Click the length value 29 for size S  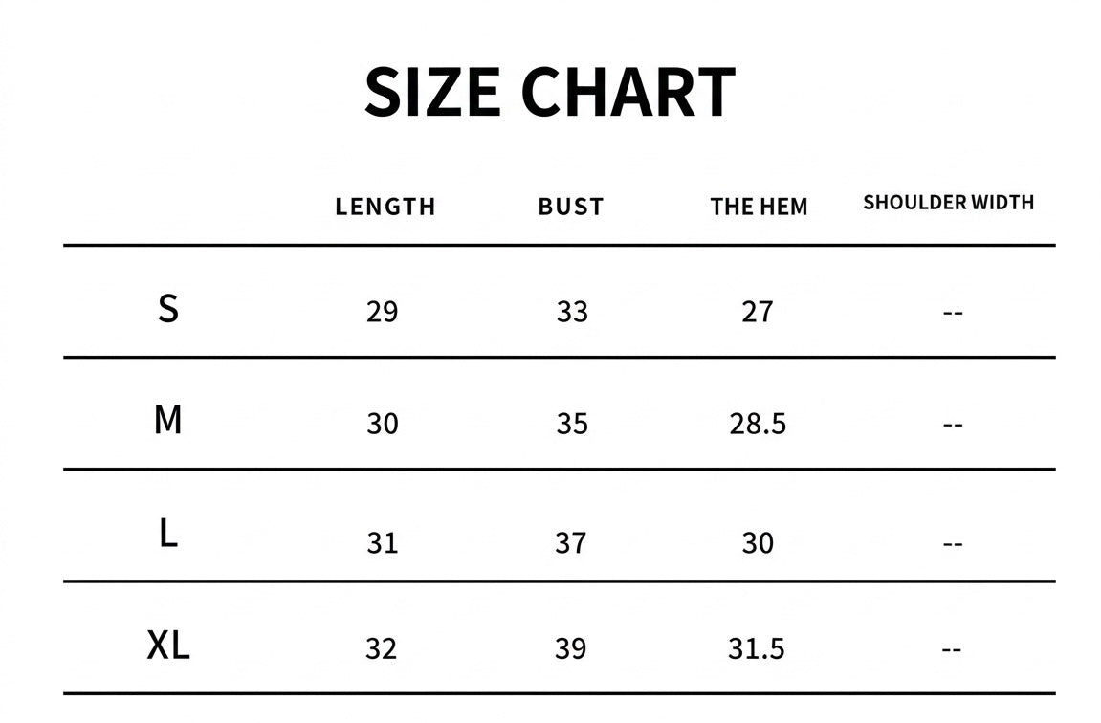tap(382, 312)
